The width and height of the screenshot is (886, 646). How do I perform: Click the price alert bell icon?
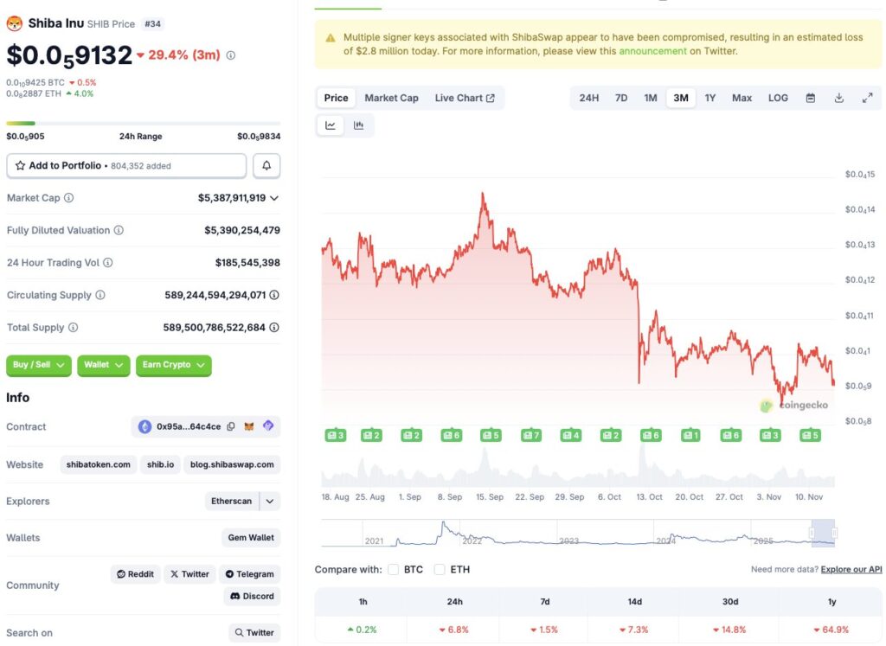coord(266,164)
